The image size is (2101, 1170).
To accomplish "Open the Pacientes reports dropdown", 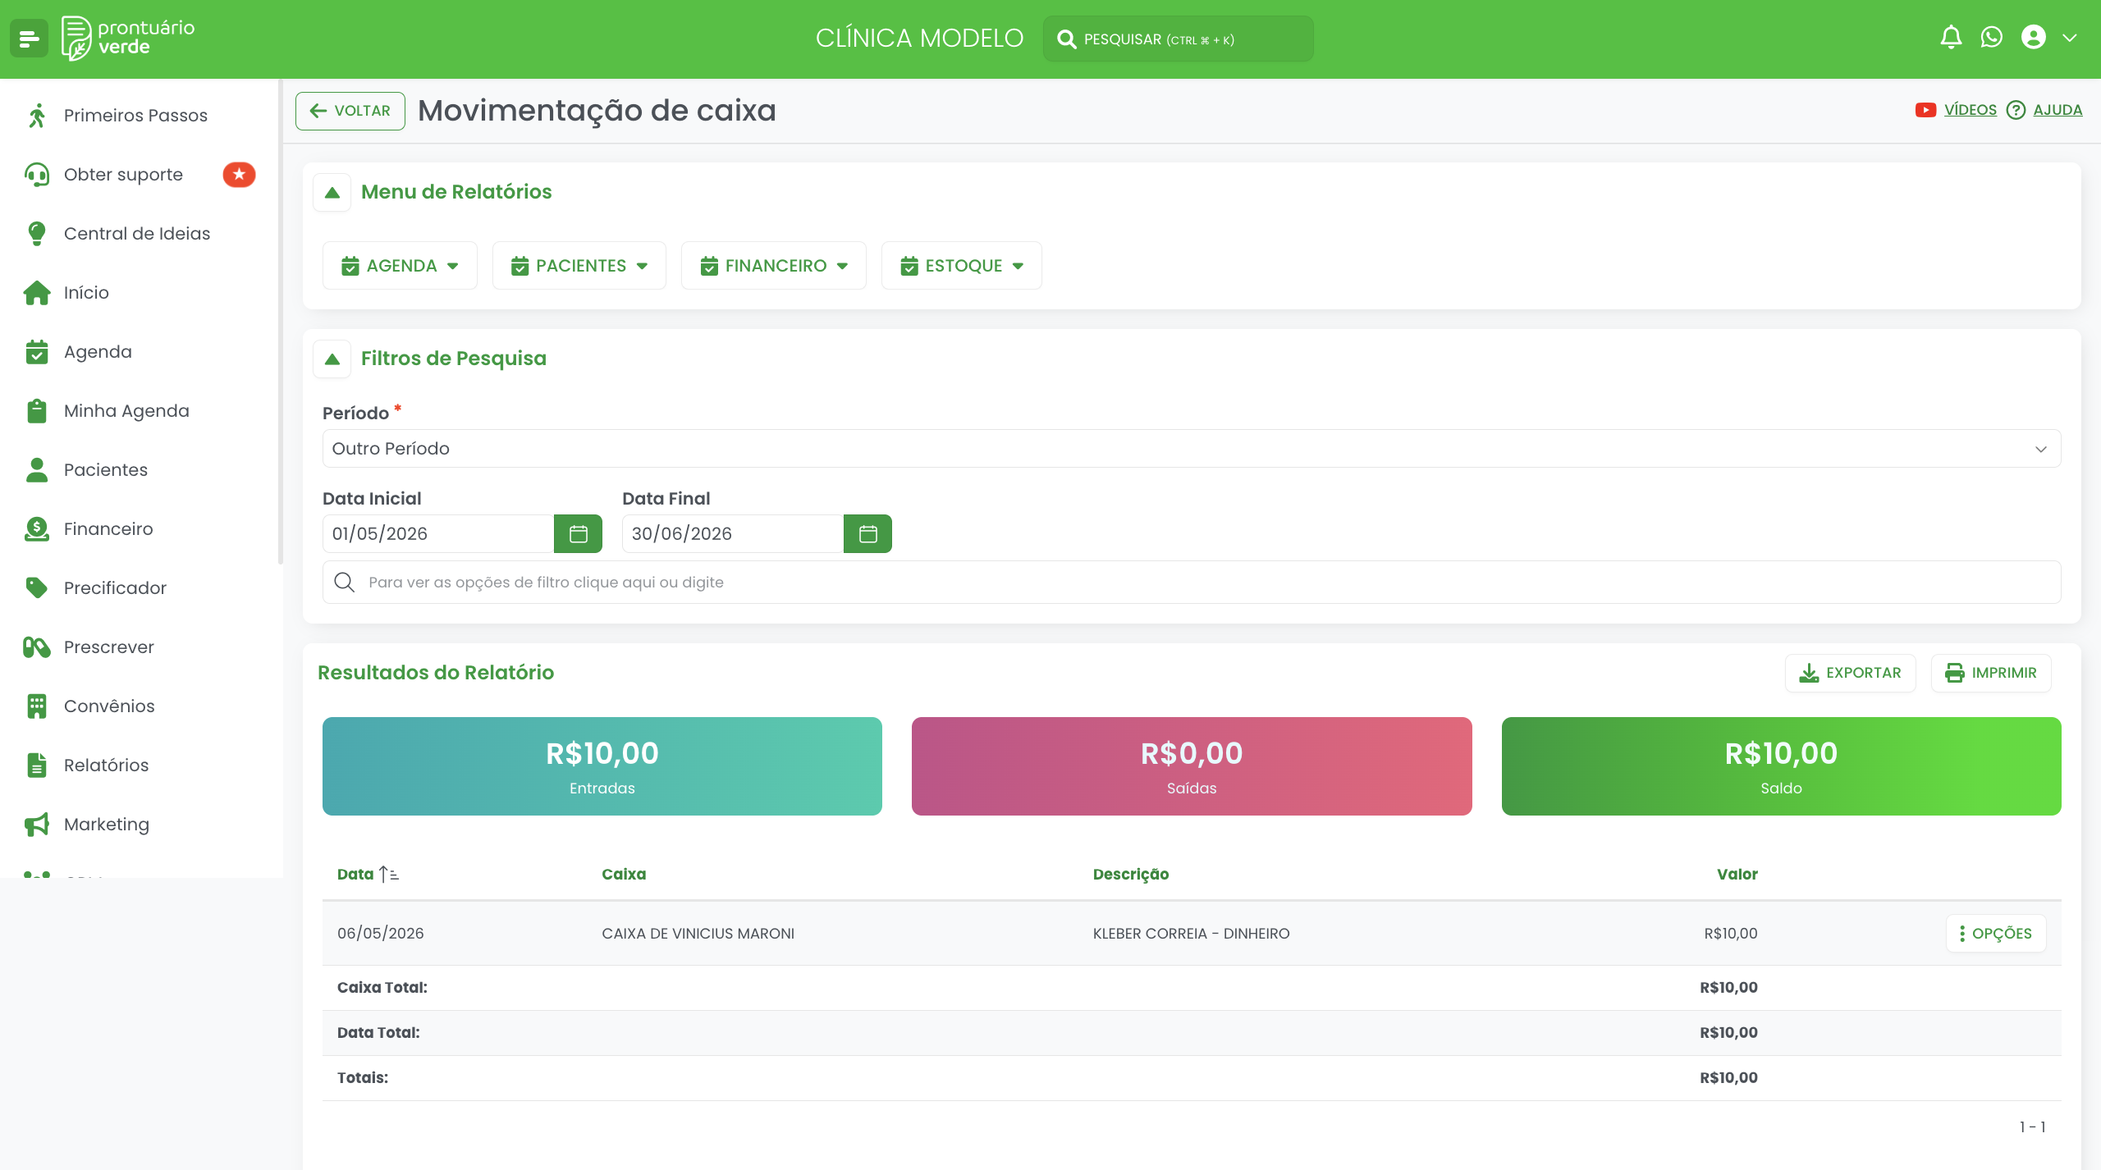I will pyautogui.click(x=579, y=266).
